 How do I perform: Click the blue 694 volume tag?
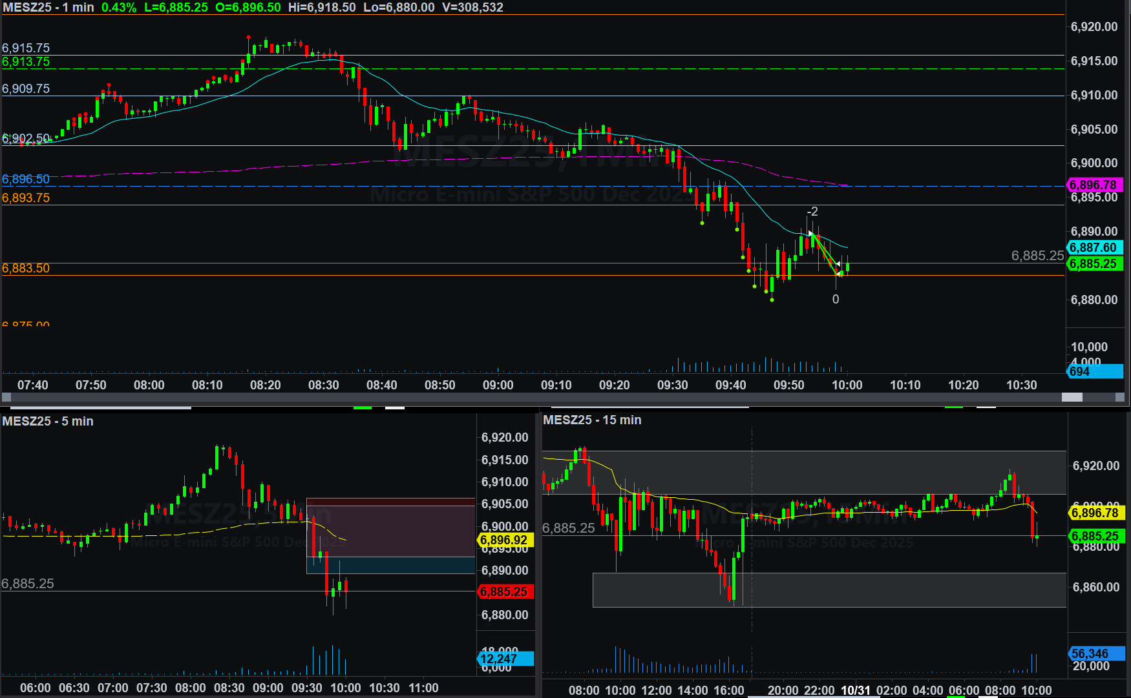[x=1094, y=371]
